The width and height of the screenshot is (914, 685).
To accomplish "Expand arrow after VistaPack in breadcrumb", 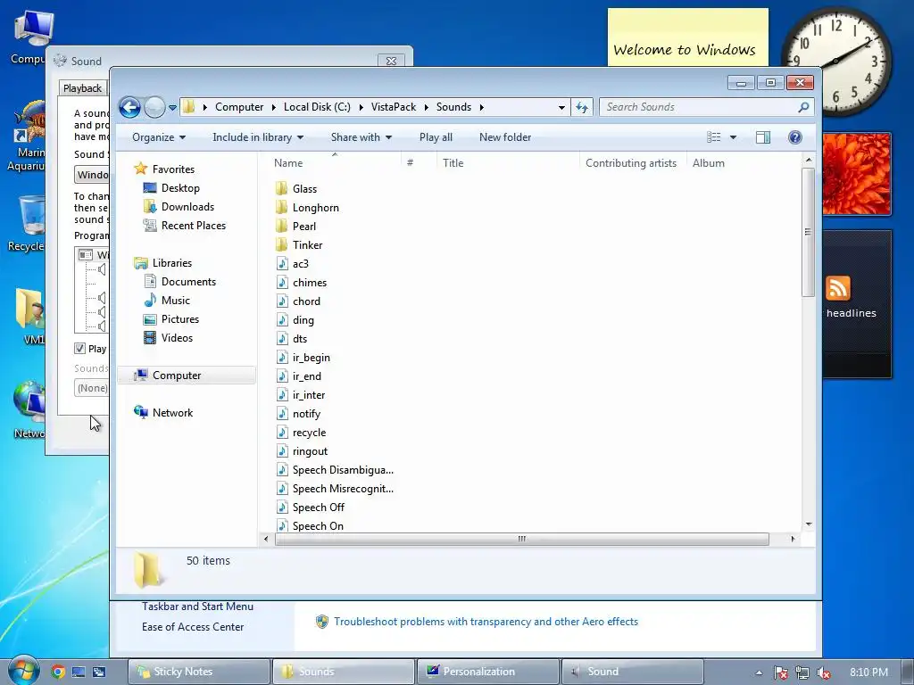I will 426,107.
